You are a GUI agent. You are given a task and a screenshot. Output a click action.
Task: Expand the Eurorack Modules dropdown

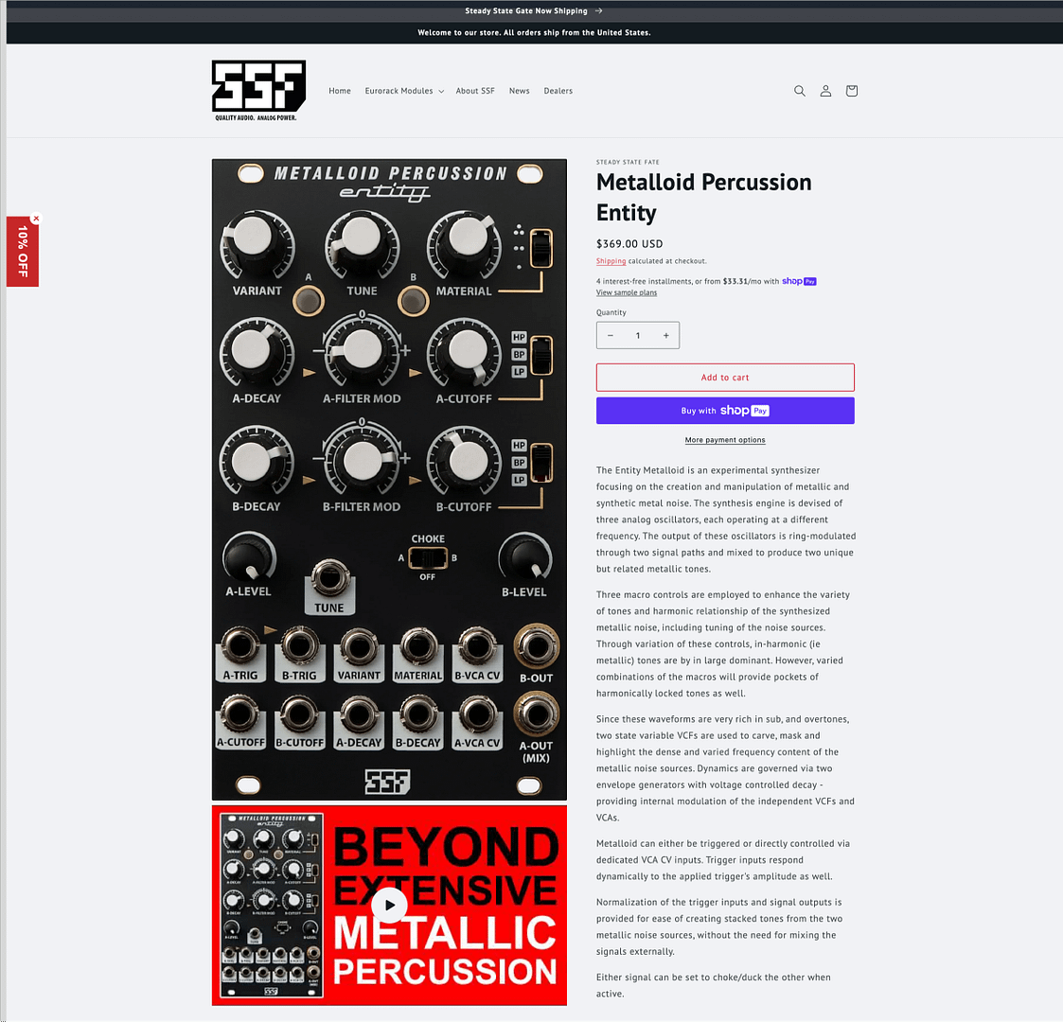pos(404,91)
